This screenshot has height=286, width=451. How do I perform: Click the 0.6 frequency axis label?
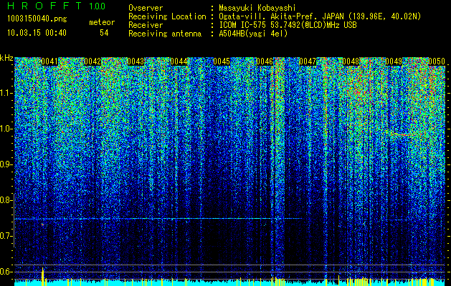(6, 272)
